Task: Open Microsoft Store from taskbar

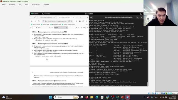Action: pos(102,97)
